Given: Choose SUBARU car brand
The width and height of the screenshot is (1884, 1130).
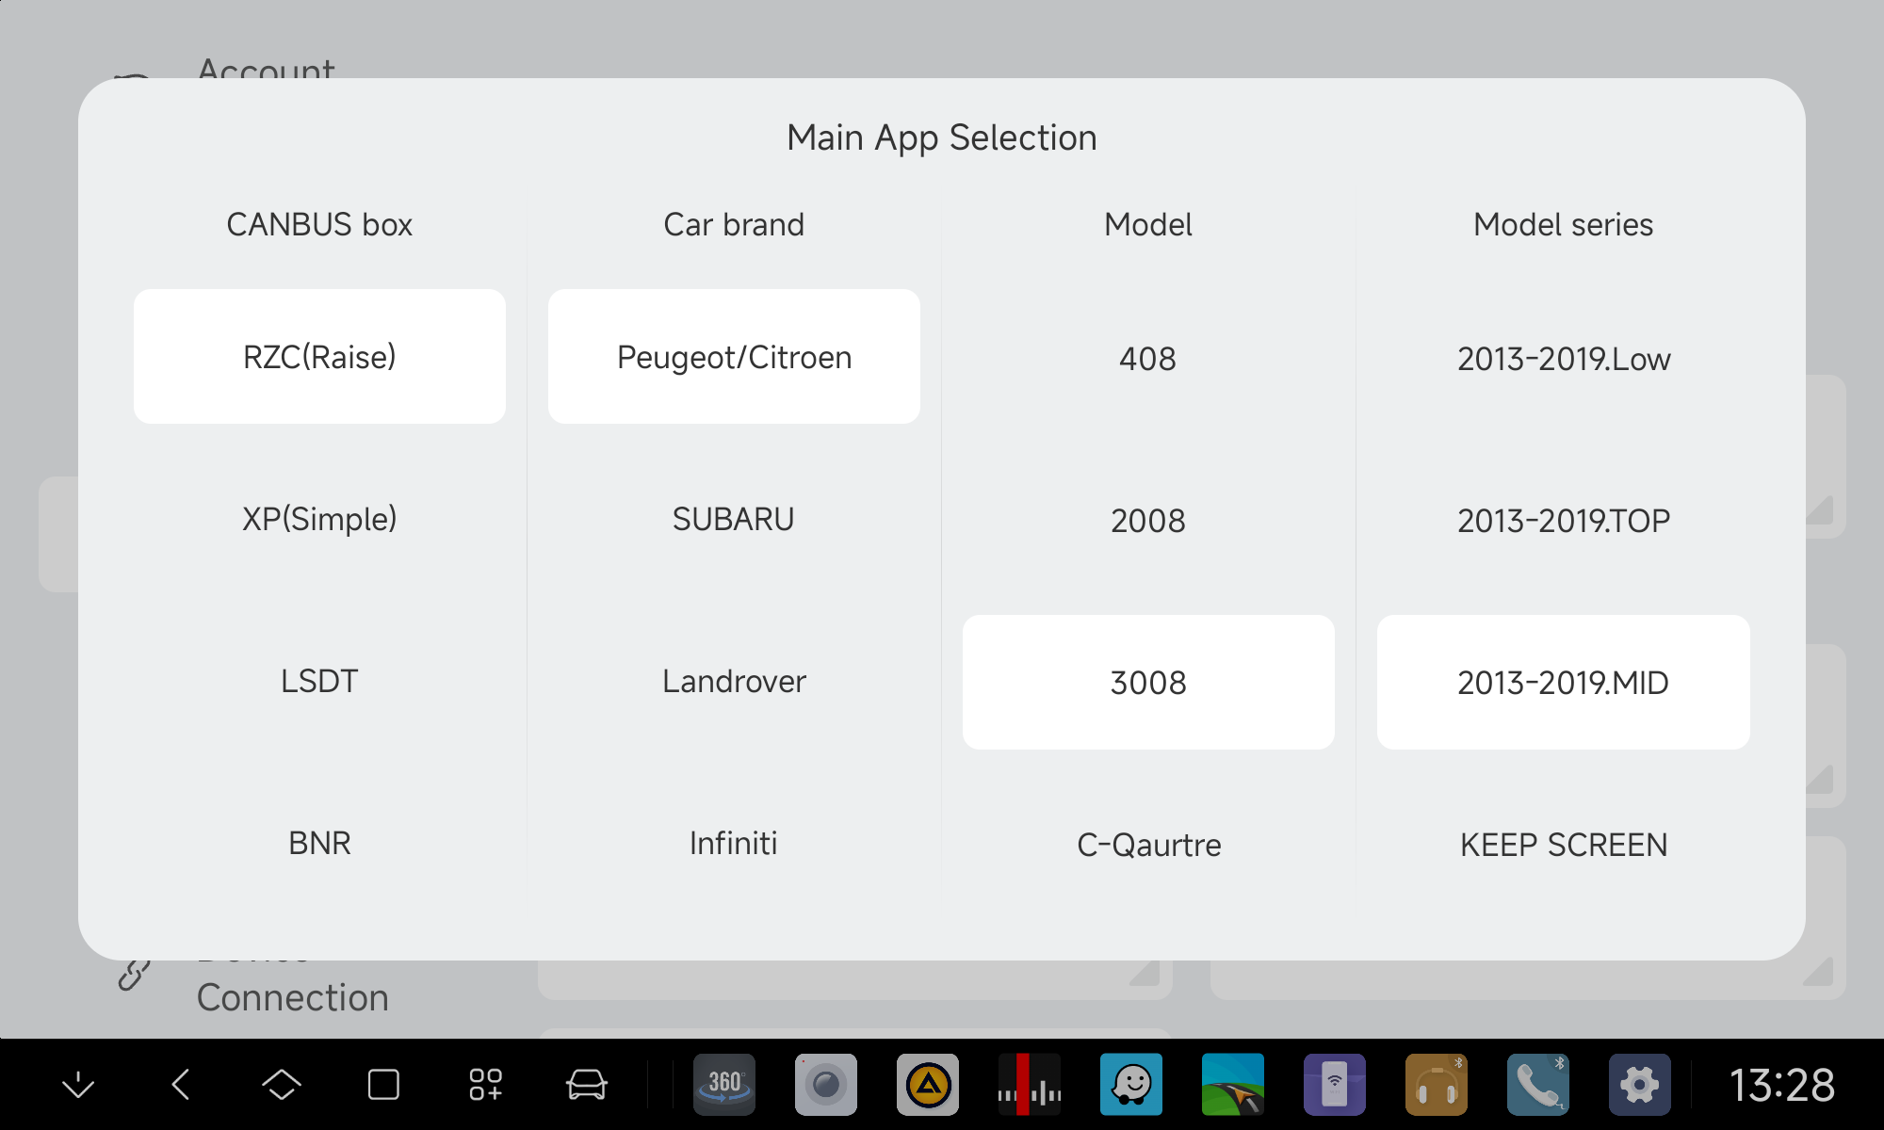Looking at the screenshot, I should tap(734, 519).
